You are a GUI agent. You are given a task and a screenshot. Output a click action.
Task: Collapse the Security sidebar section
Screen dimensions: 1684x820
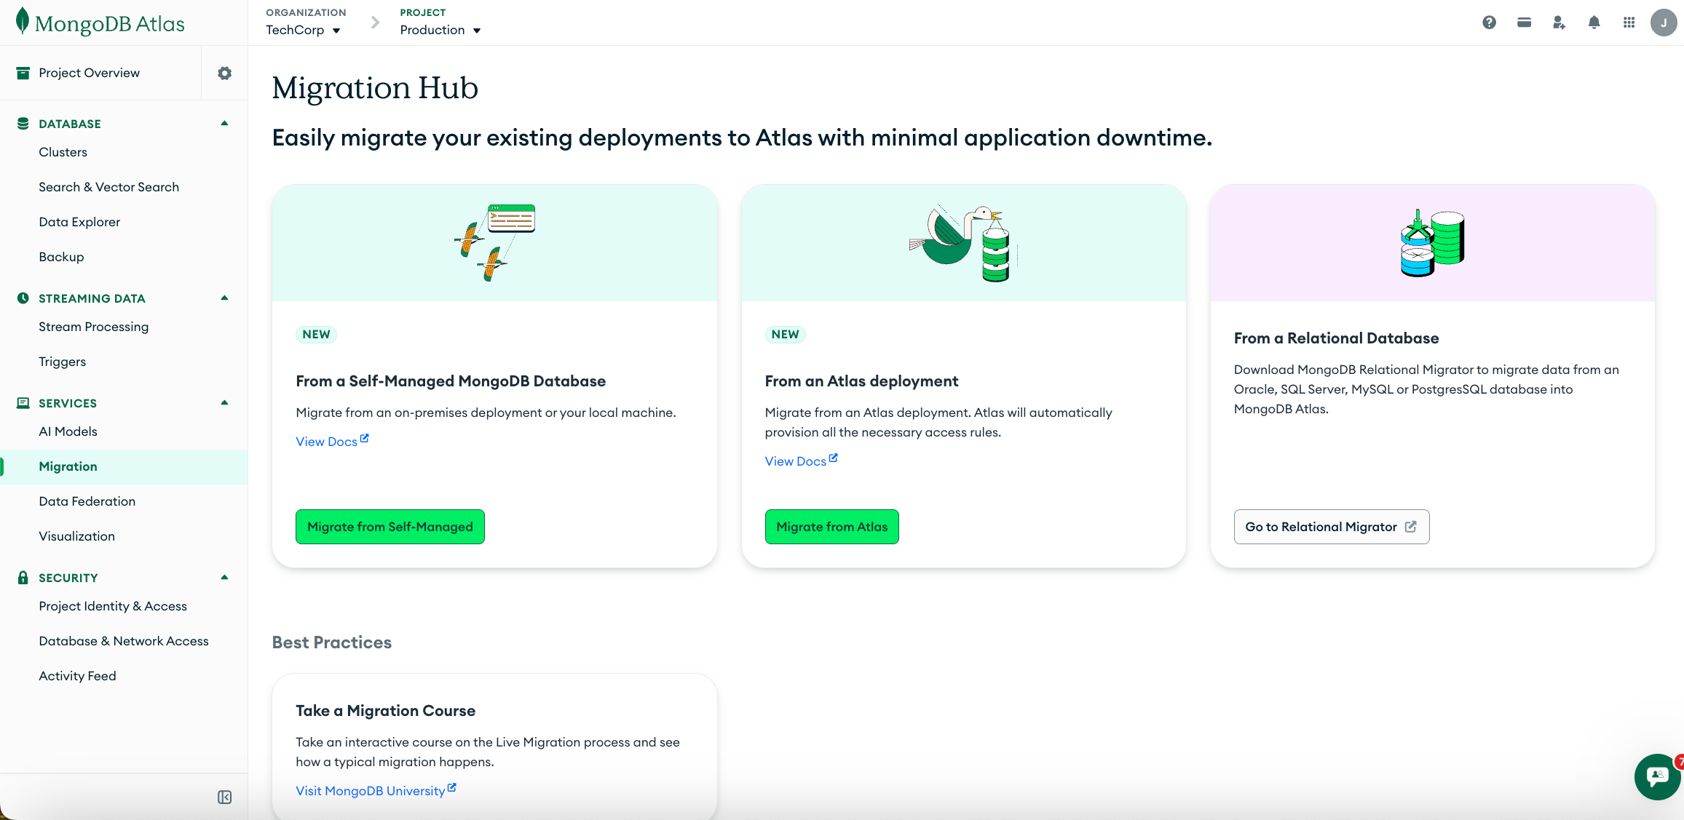click(x=224, y=578)
